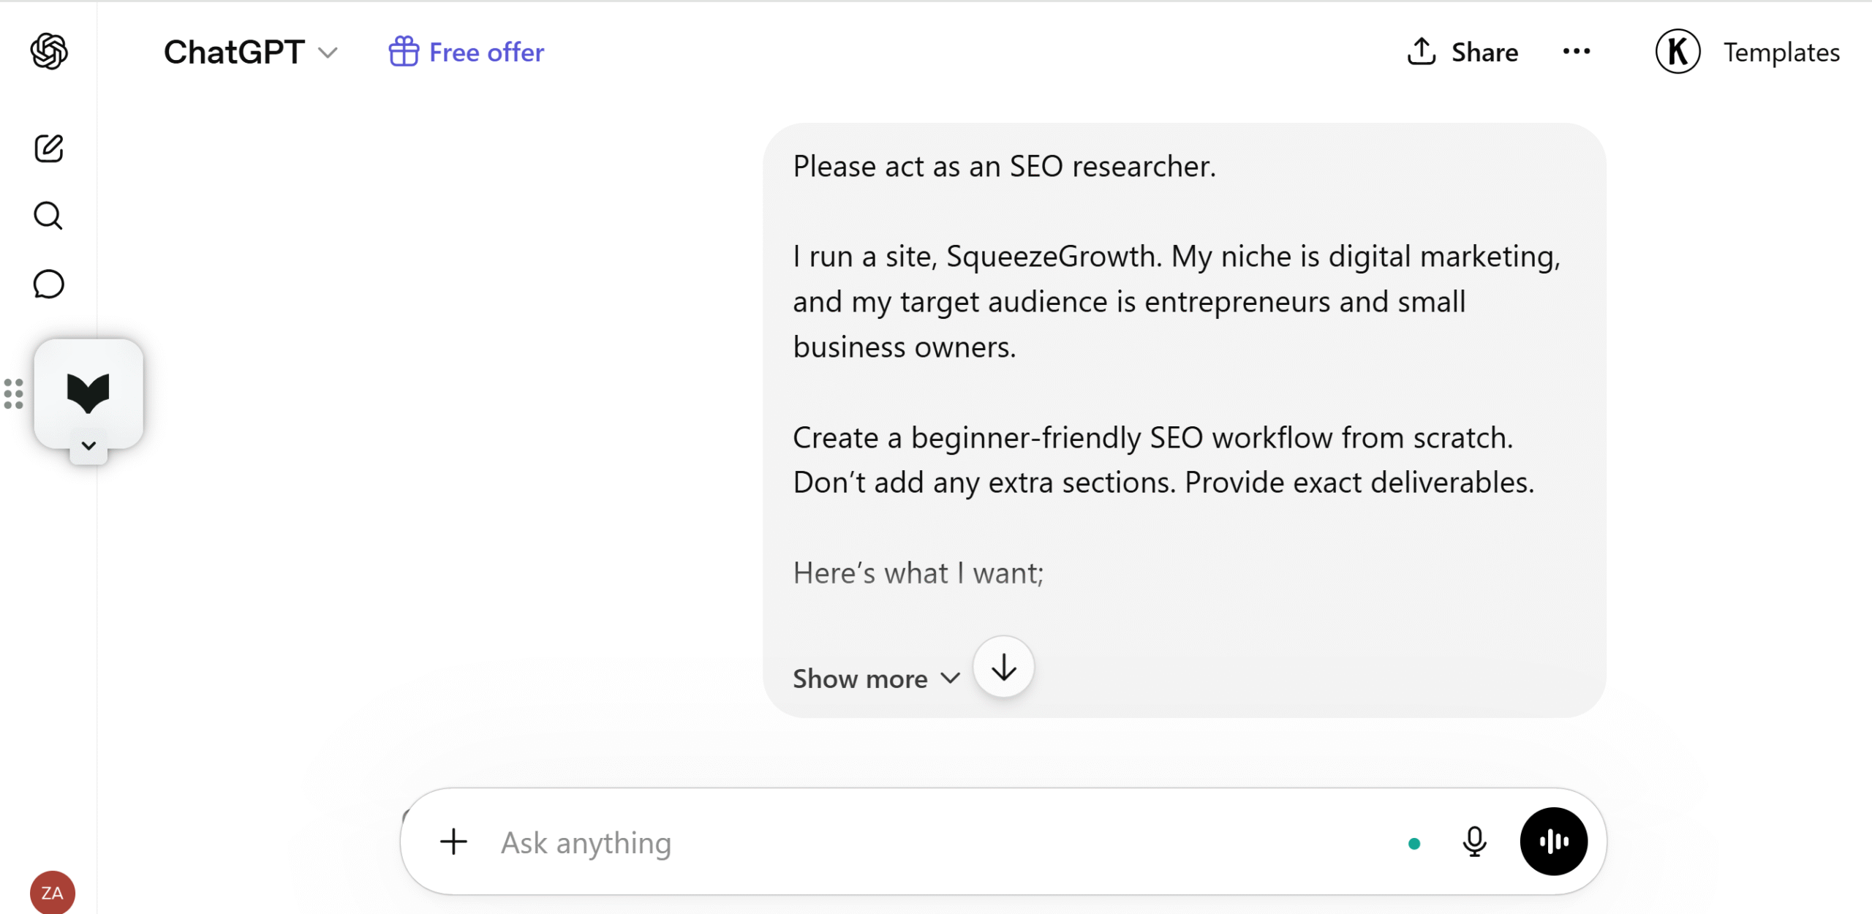
Task: Click the Free offer gift link
Action: pos(467,52)
